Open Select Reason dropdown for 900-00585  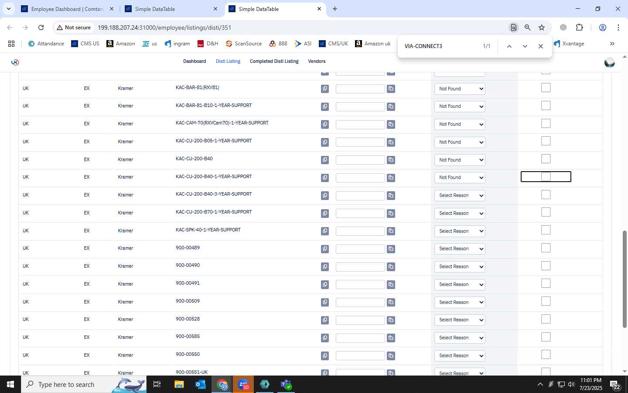[460, 338]
